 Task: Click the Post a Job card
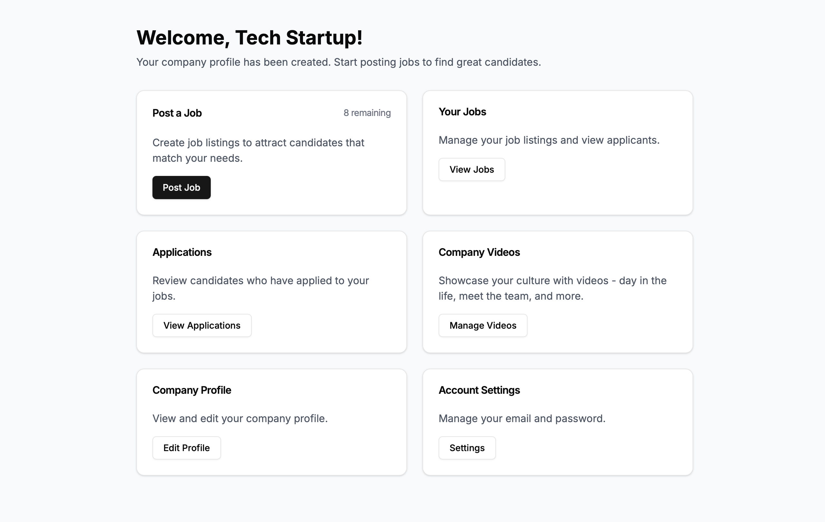pos(271,152)
